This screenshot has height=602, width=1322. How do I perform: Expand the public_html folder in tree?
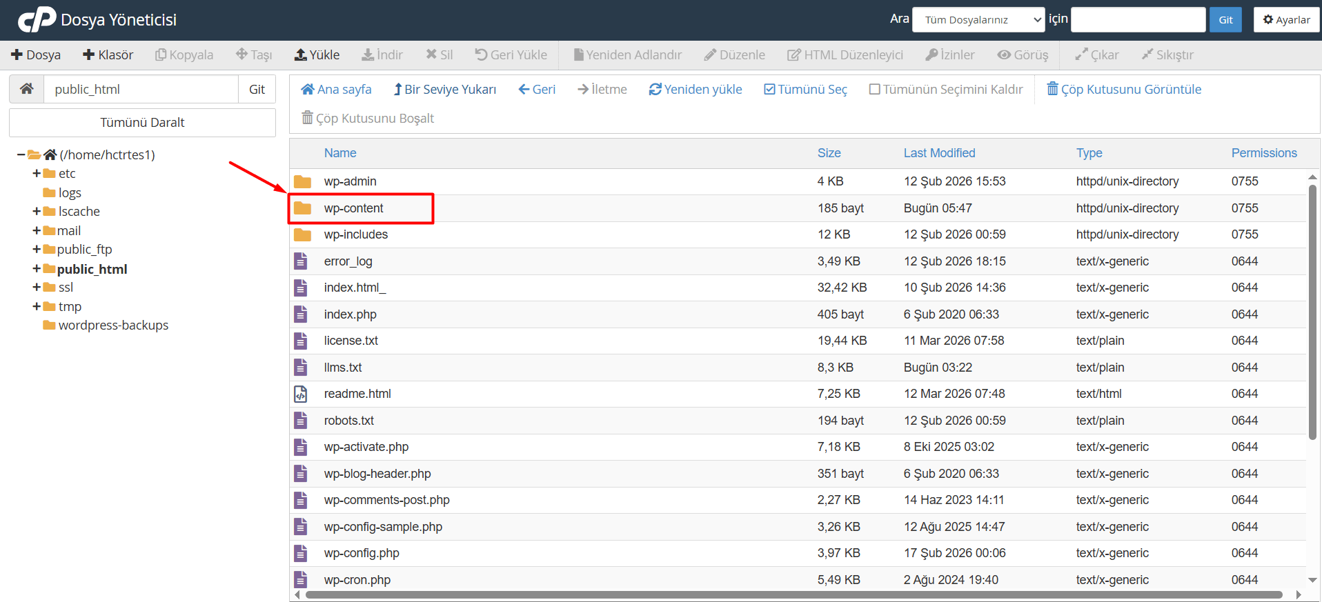point(37,268)
